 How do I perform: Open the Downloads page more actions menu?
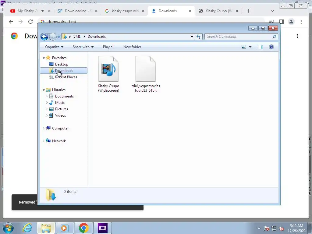click(x=297, y=36)
